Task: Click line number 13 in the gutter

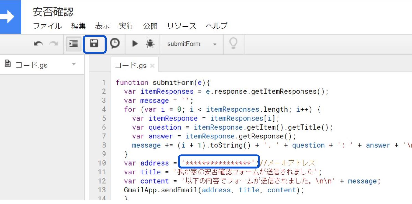Action: (x=102, y=190)
